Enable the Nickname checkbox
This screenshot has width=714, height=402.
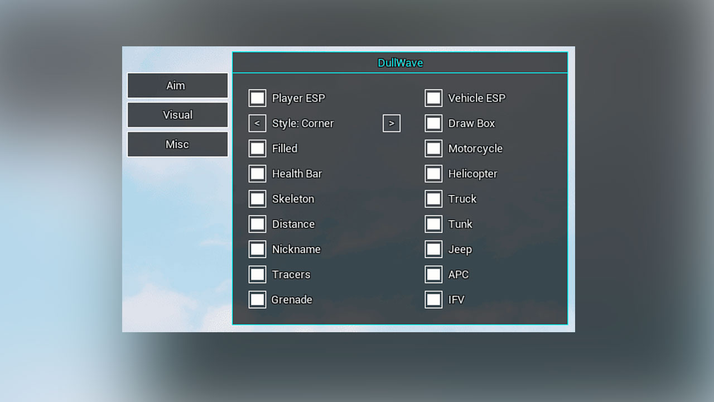pos(257,249)
